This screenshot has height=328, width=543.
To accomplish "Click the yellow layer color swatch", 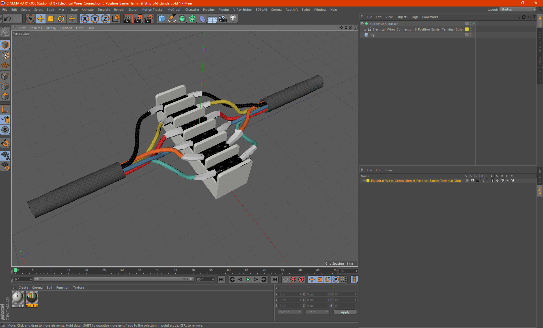I will click(368, 181).
